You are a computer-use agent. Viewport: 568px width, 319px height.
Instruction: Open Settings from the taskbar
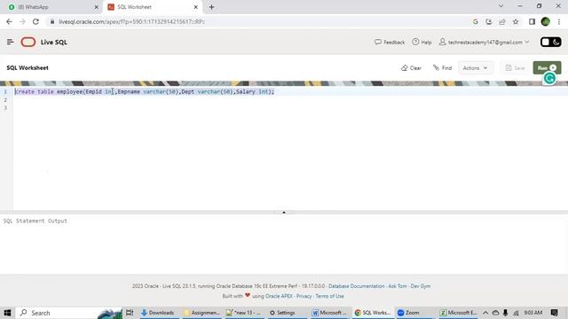click(x=287, y=313)
